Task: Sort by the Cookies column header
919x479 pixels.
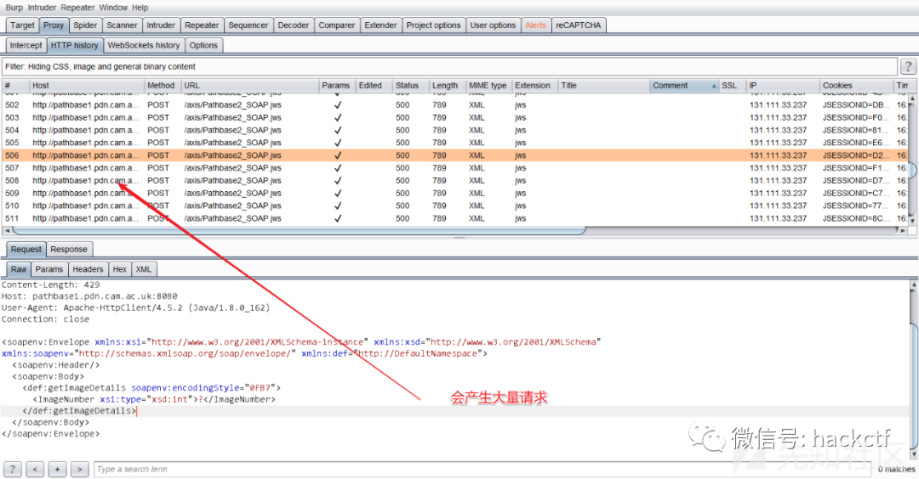Action: click(856, 86)
